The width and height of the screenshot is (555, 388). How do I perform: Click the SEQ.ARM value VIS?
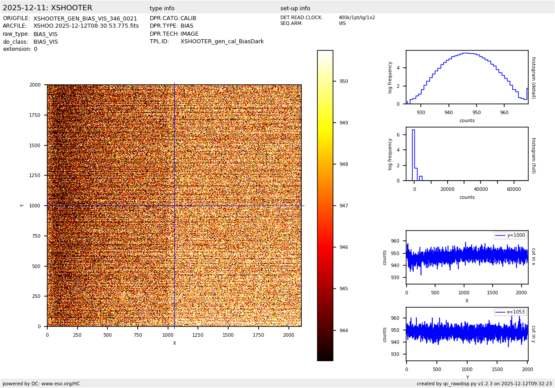[x=342, y=24]
